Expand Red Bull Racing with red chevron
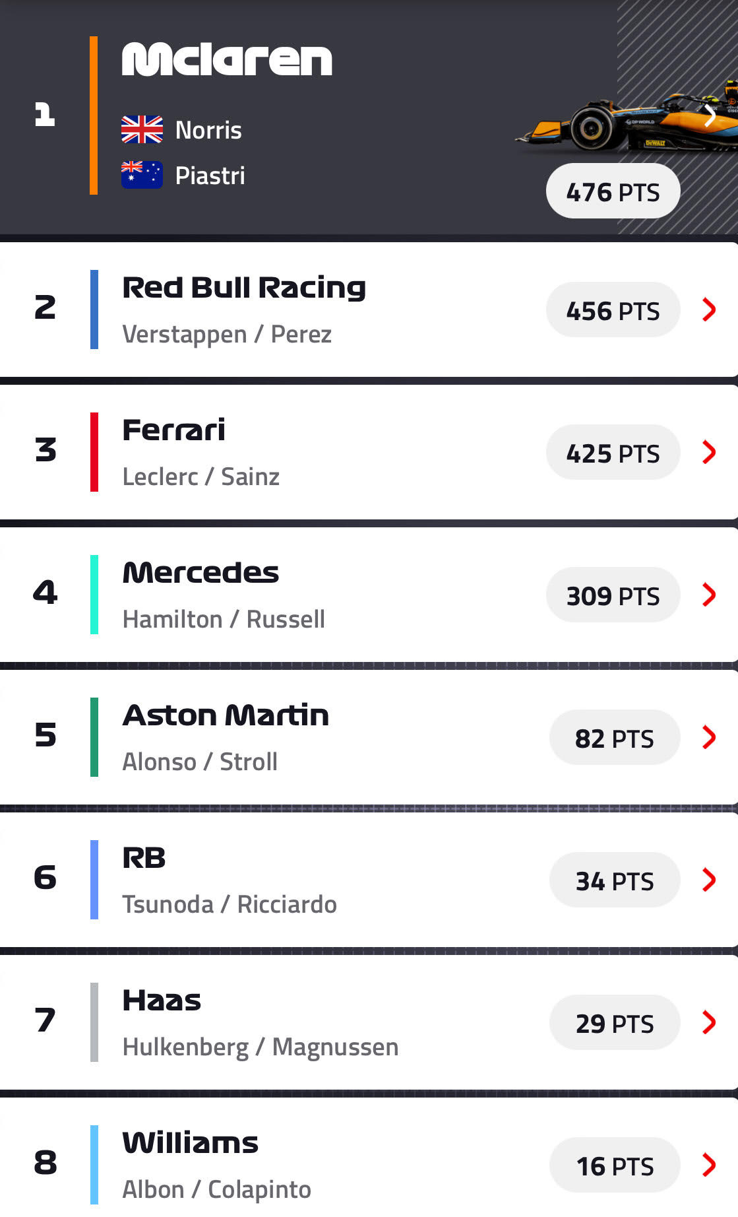This screenshot has width=738, height=1217. [709, 310]
